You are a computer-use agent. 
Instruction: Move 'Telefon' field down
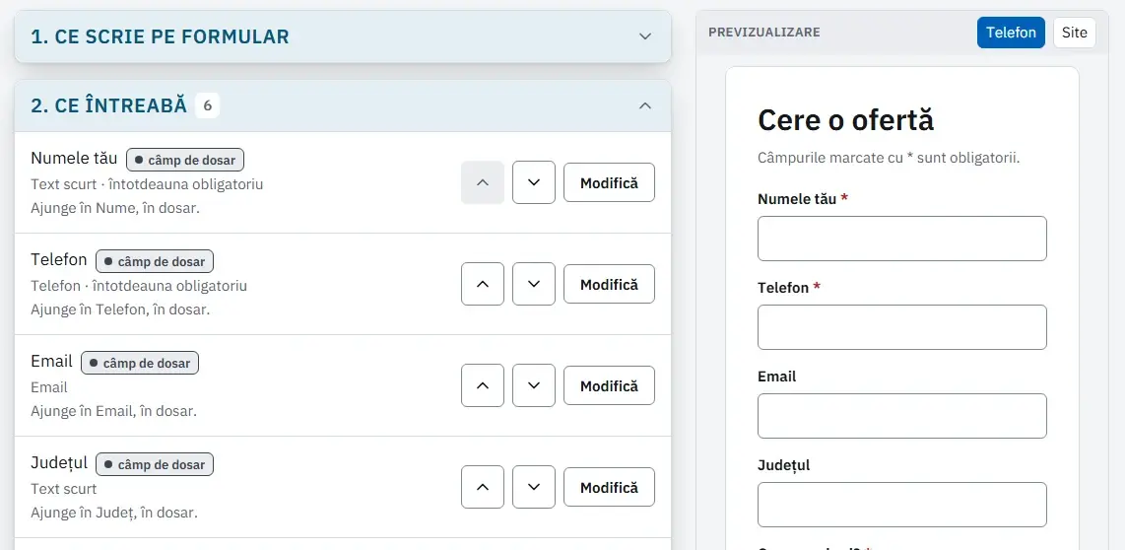[x=534, y=284]
